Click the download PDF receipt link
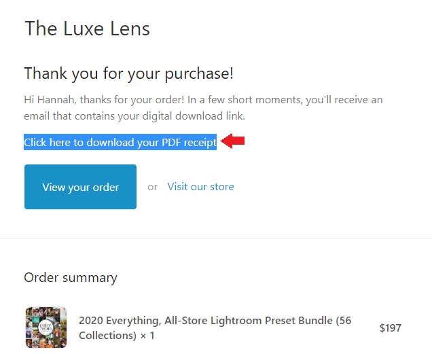The height and width of the screenshot is (354, 432). 120,142
